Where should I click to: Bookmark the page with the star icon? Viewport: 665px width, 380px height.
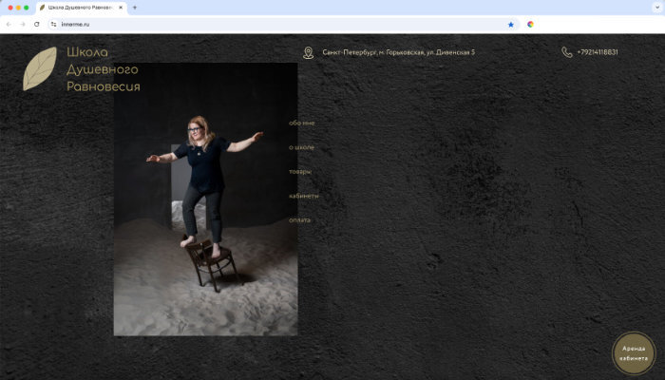[511, 25]
